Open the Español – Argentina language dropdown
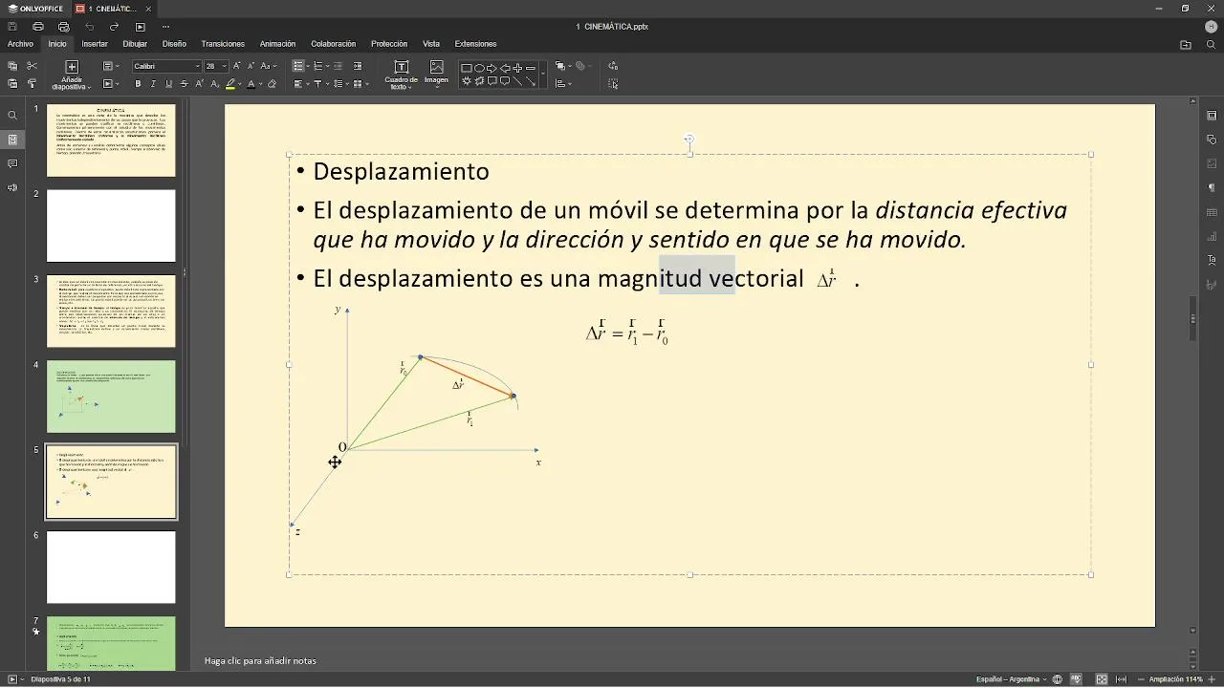1224x688 pixels. click(x=1011, y=679)
